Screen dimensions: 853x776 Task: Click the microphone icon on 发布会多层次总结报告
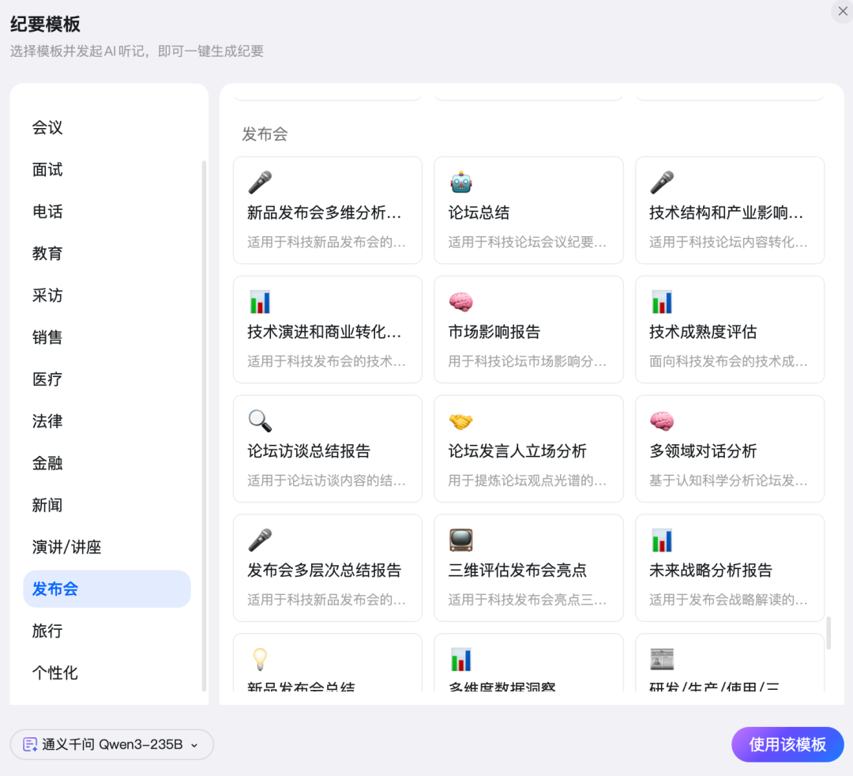tap(260, 540)
